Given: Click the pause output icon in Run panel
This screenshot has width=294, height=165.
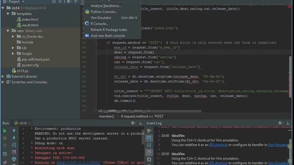Looking at the screenshot, I should [x=5, y=145].
